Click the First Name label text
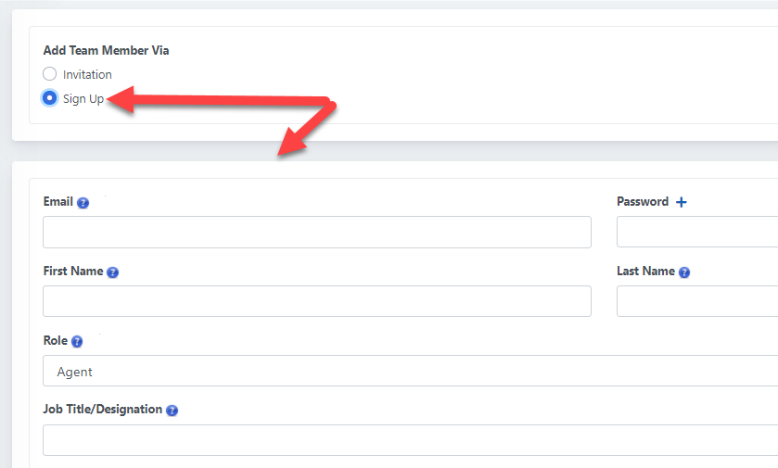This screenshot has height=468, width=778. coord(73,272)
